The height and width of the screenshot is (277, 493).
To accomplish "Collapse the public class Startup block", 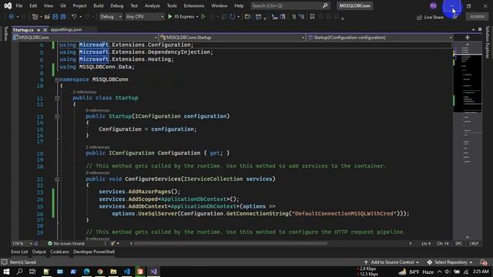I will pyautogui.click(x=57, y=98).
